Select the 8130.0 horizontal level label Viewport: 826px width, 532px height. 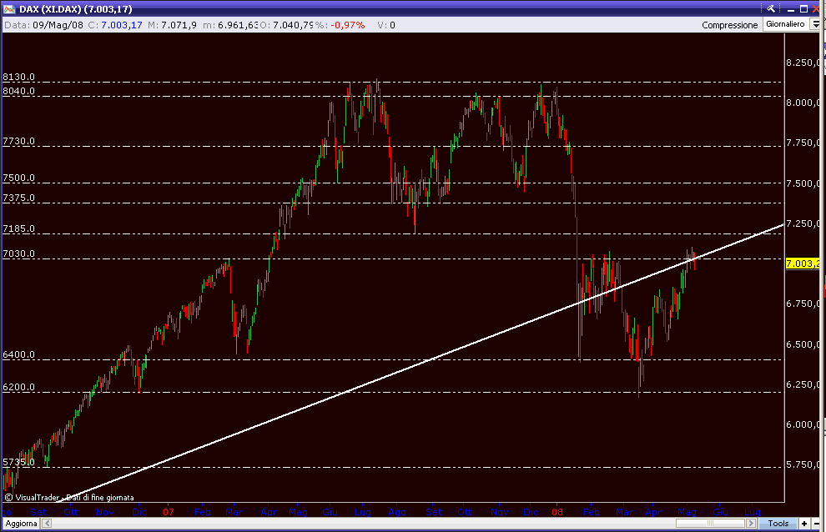tap(18, 77)
